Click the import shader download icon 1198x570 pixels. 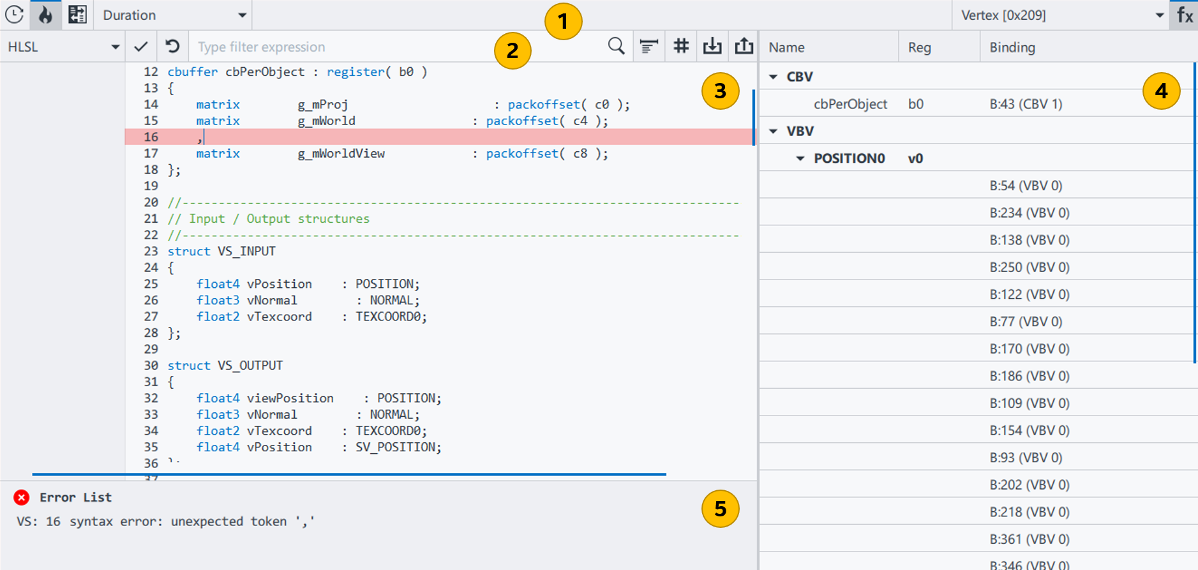(712, 47)
